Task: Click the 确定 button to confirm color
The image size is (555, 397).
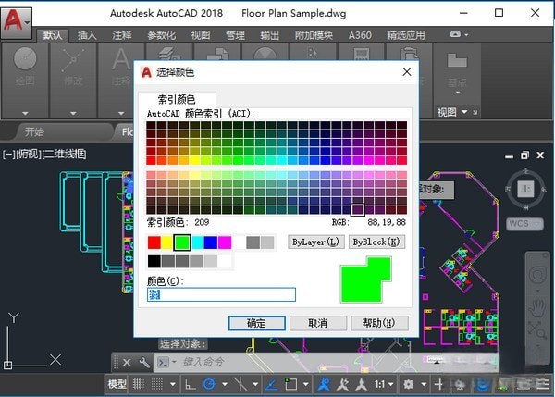Action: [x=256, y=323]
